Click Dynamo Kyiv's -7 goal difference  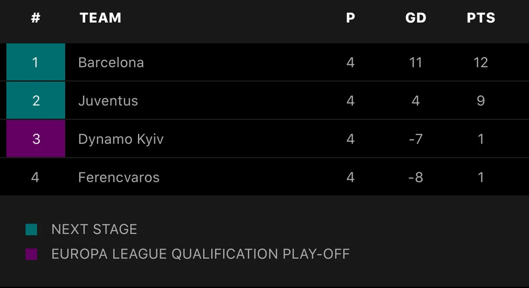pyautogui.click(x=415, y=139)
